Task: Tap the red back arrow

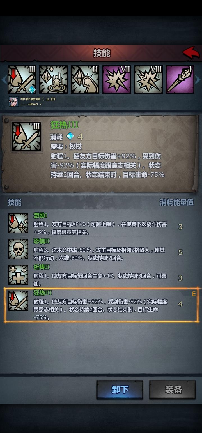Action: point(191,53)
